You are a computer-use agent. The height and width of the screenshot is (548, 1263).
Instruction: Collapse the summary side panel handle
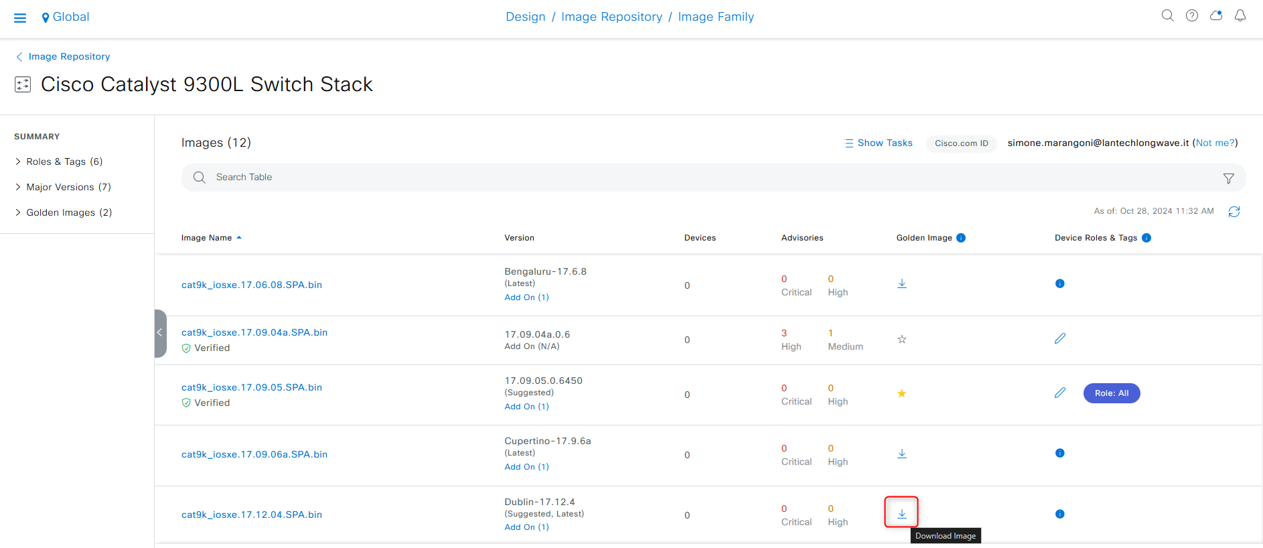(x=160, y=333)
